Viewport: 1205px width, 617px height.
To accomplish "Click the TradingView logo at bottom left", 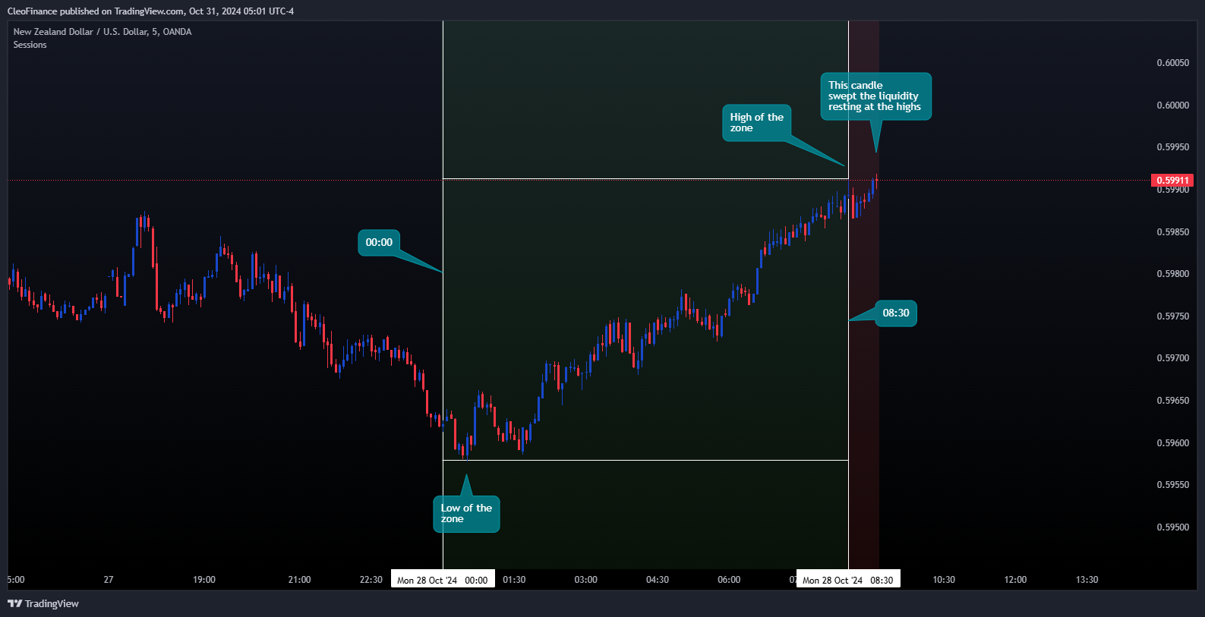I will click(x=43, y=603).
